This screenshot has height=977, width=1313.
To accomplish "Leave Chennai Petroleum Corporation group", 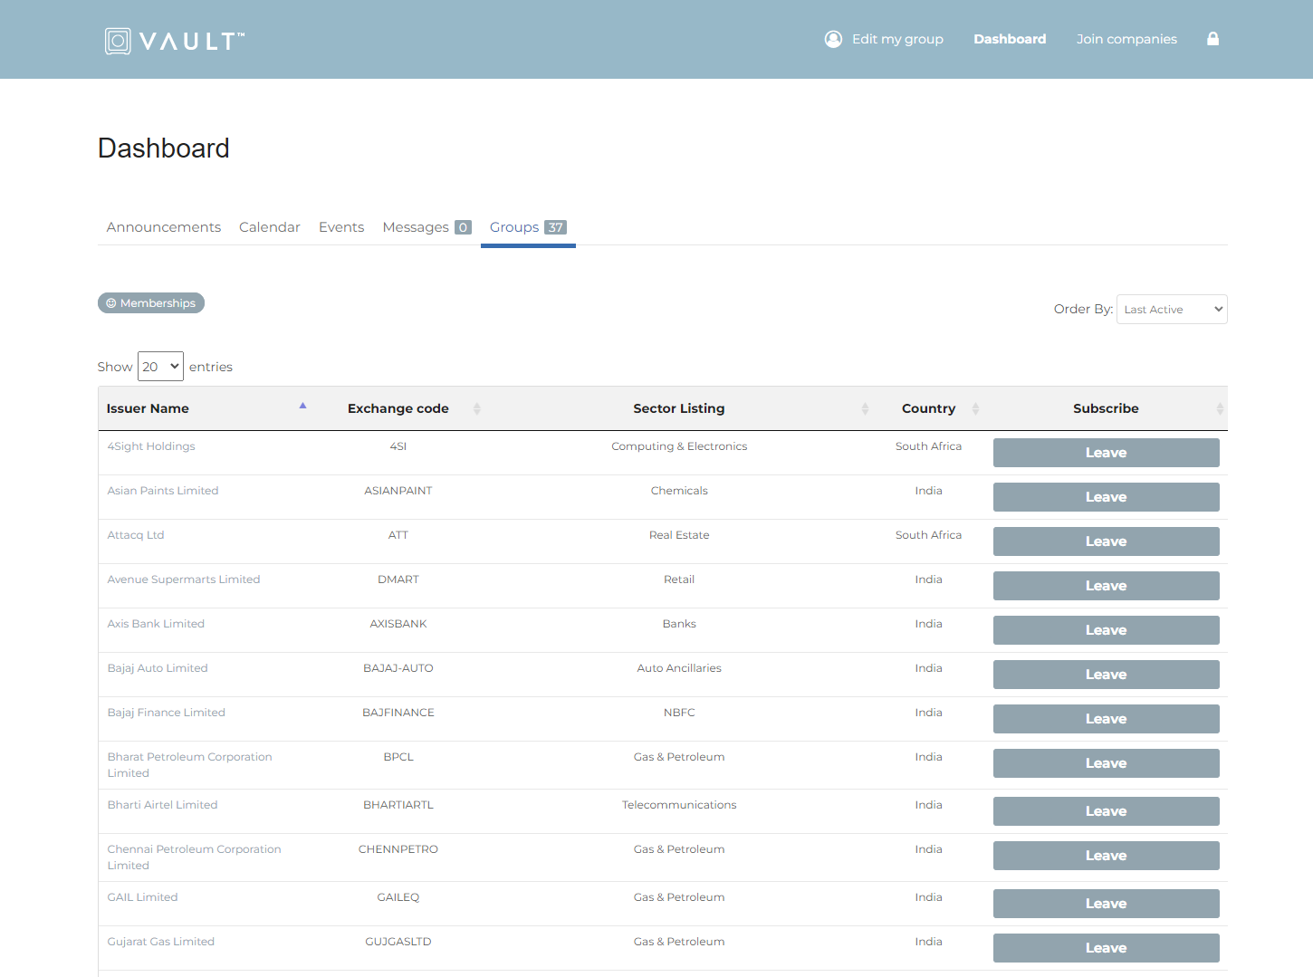I will (1107, 856).
